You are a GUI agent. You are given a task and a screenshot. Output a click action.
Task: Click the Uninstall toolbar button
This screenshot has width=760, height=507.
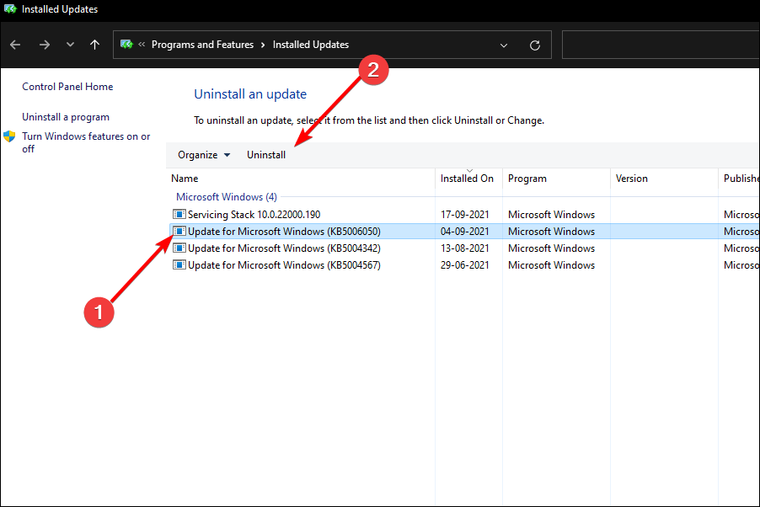tap(266, 155)
